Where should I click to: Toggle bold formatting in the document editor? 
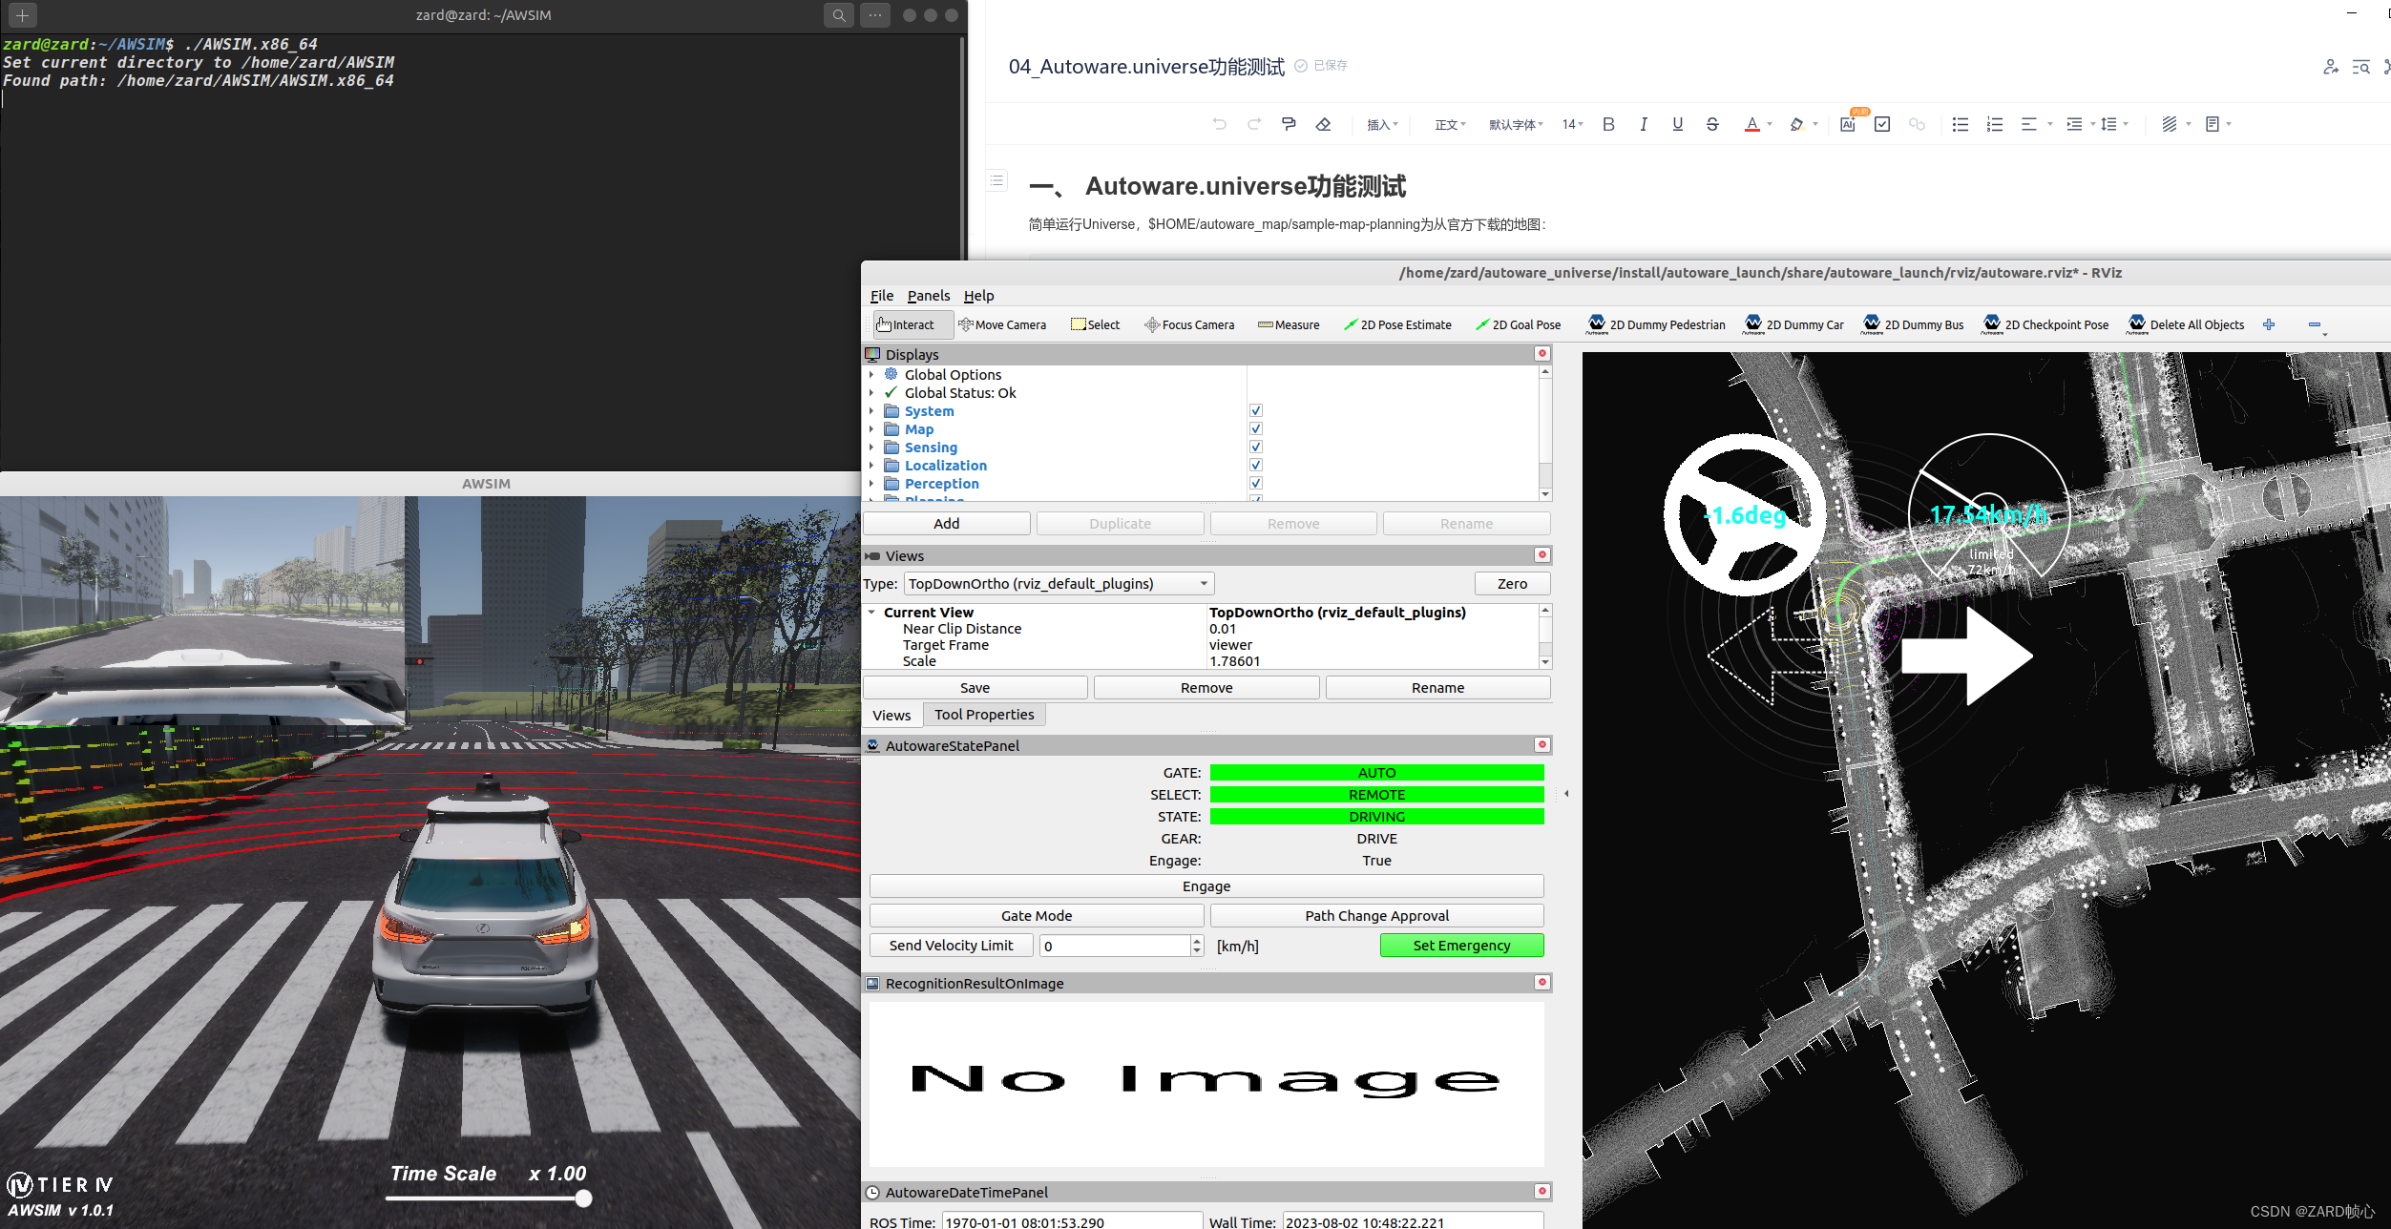[x=1608, y=125]
